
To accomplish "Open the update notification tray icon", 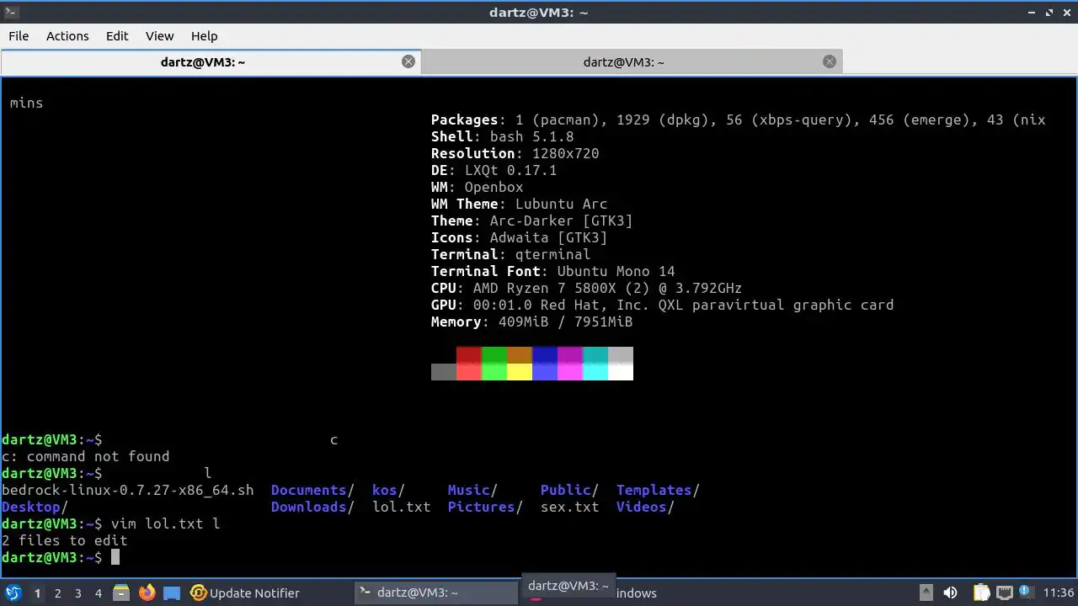I will pyautogui.click(x=1026, y=593).
